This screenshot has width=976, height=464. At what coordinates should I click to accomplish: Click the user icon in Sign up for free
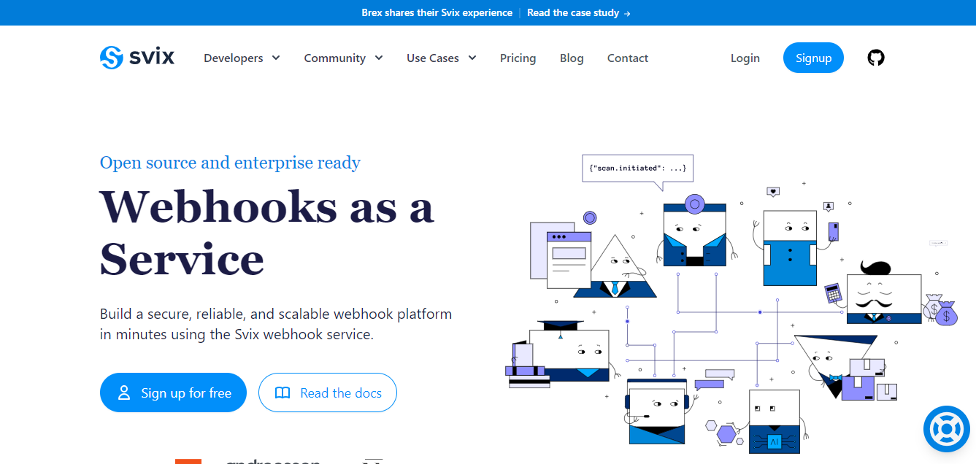coord(124,393)
